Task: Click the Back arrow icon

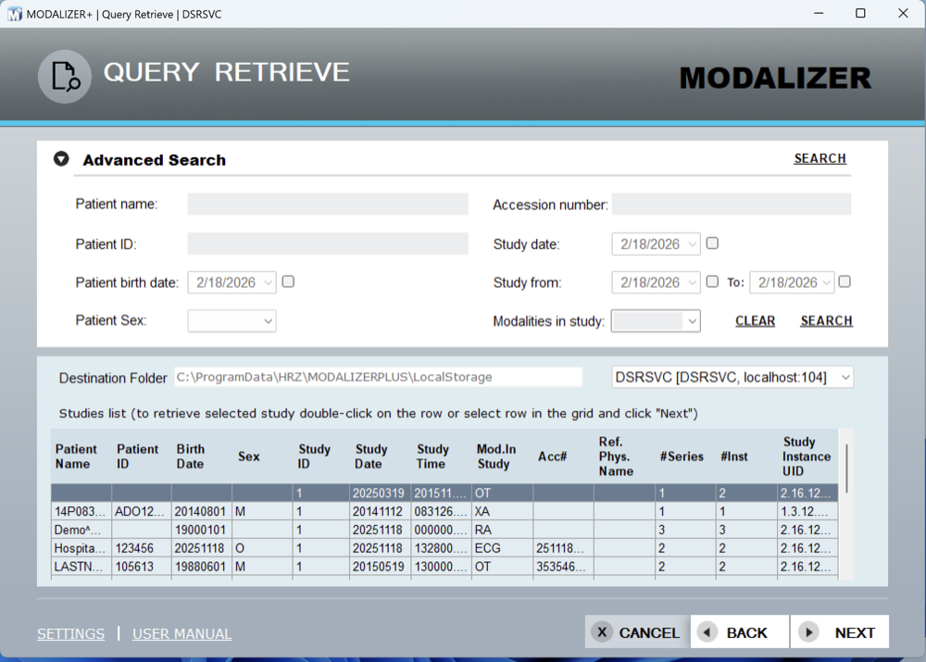Action: [x=707, y=632]
